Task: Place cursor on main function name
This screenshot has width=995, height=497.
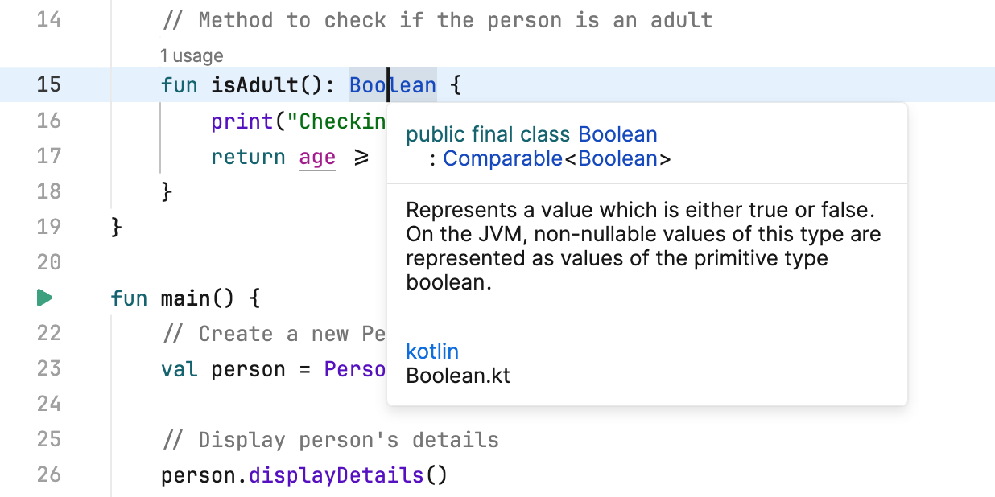Action: (x=185, y=299)
